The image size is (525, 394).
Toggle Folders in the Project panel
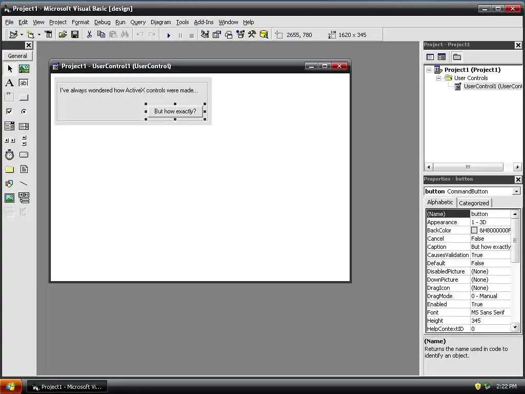[x=457, y=57]
